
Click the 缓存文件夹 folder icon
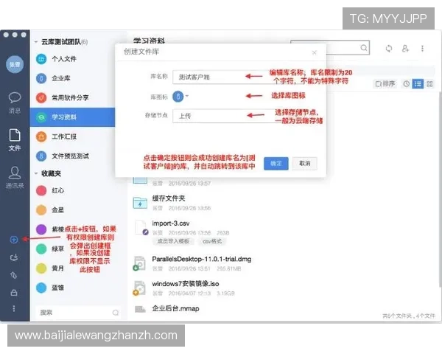pyautogui.click(x=140, y=203)
